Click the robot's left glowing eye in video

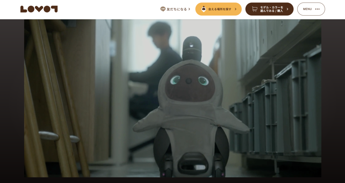pos(175,80)
